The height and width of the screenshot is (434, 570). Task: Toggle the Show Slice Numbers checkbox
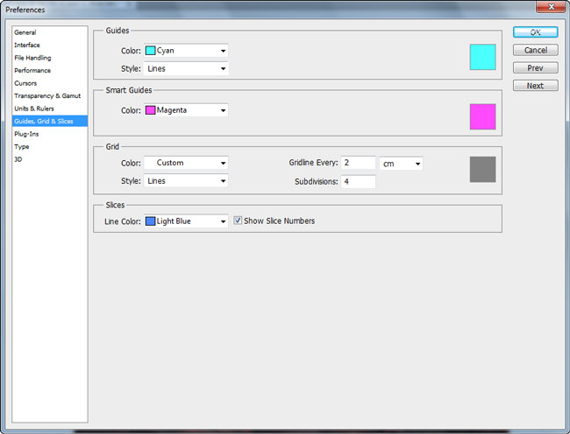pyautogui.click(x=238, y=221)
